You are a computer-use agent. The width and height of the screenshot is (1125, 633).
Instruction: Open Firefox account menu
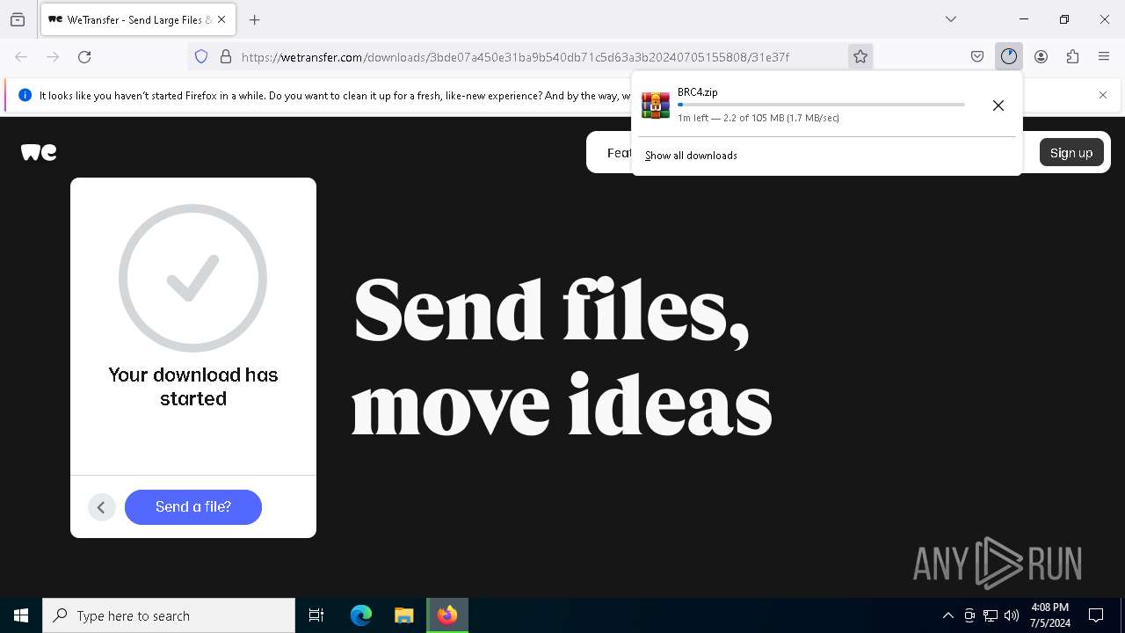click(1041, 56)
